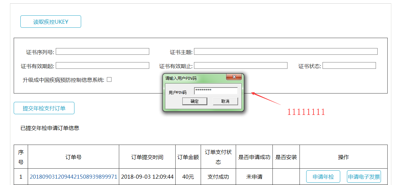399x185 pixels.
Task: Close the PIN code dialog
Action: point(234,77)
